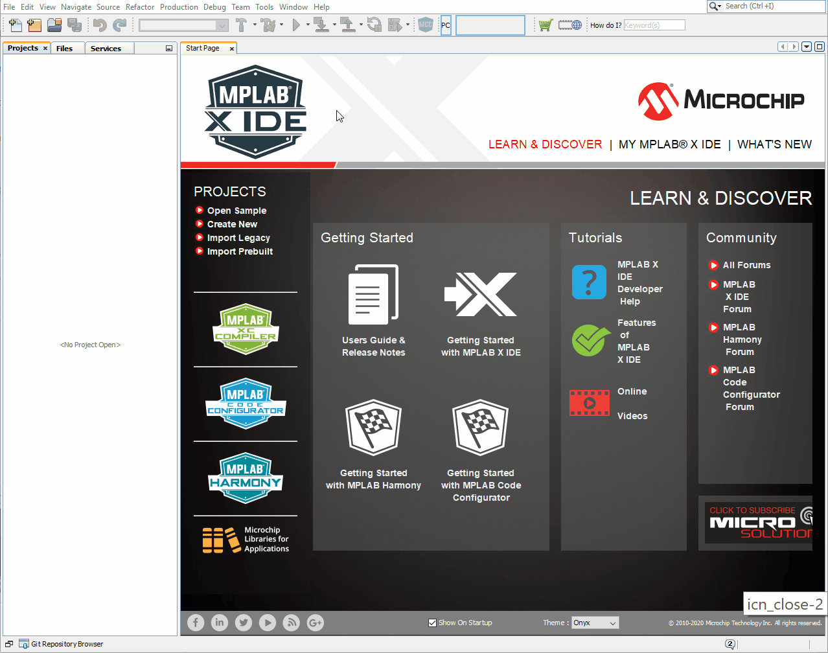The width and height of the screenshot is (828, 653).
Task: Expand the Run Project dropdown arrow
Action: [308, 25]
